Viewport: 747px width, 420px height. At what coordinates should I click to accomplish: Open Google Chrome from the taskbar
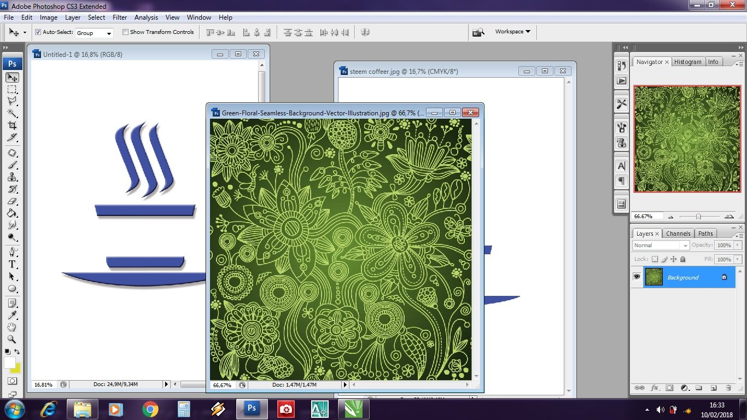tap(150, 409)
